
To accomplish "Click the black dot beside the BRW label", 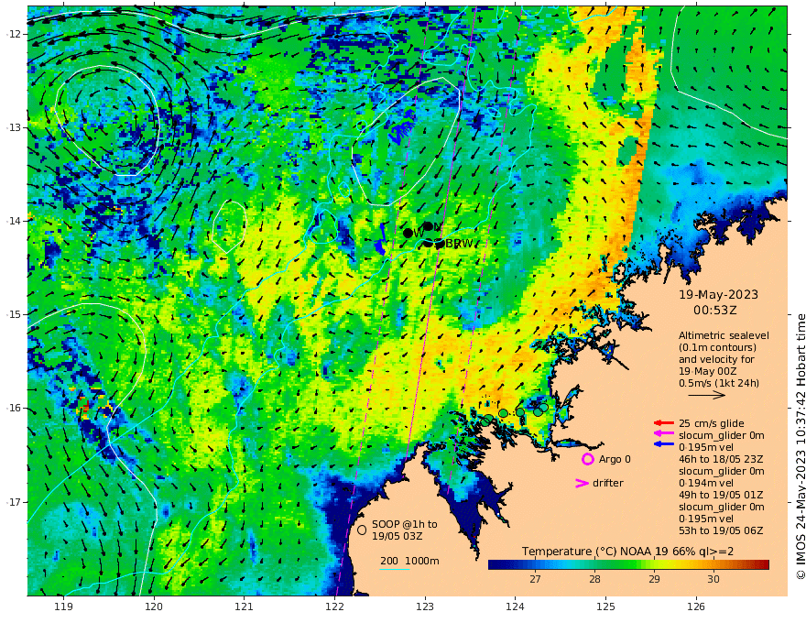I will 440,244.
